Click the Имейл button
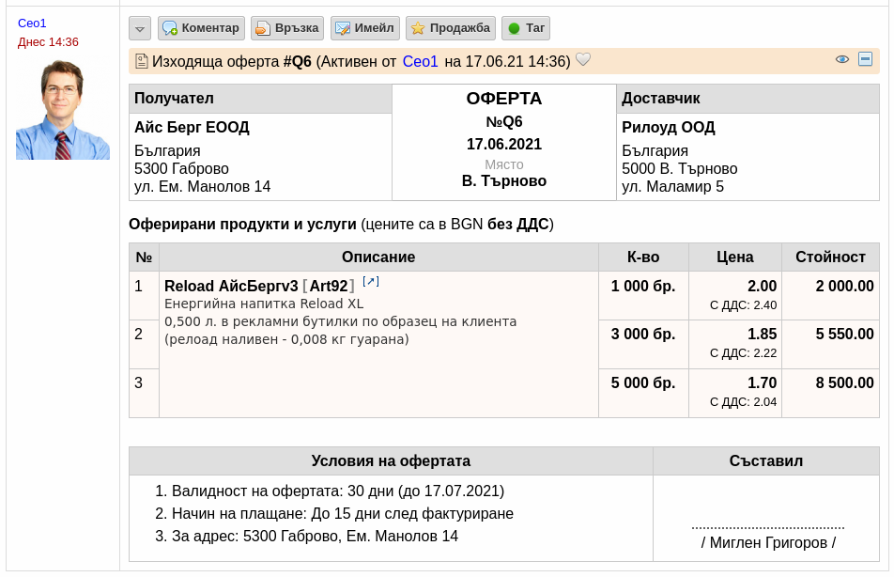 [365, 28]
